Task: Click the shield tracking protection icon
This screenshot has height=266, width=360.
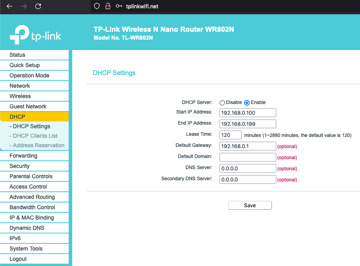Action: pyautogui.click(x=96, y=6)
